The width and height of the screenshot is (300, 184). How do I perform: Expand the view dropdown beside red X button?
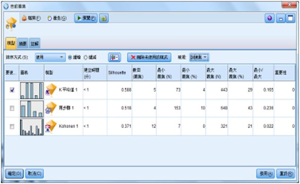(199, 57)
